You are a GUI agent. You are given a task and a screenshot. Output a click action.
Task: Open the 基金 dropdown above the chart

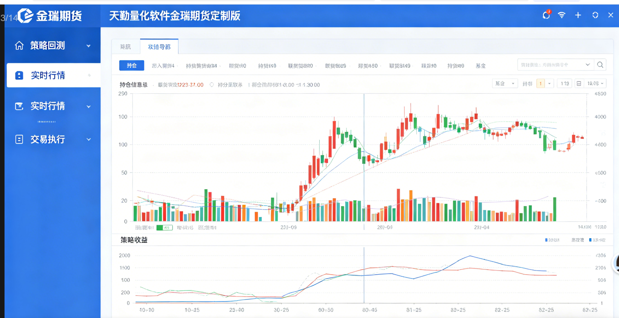click(505, 84)
